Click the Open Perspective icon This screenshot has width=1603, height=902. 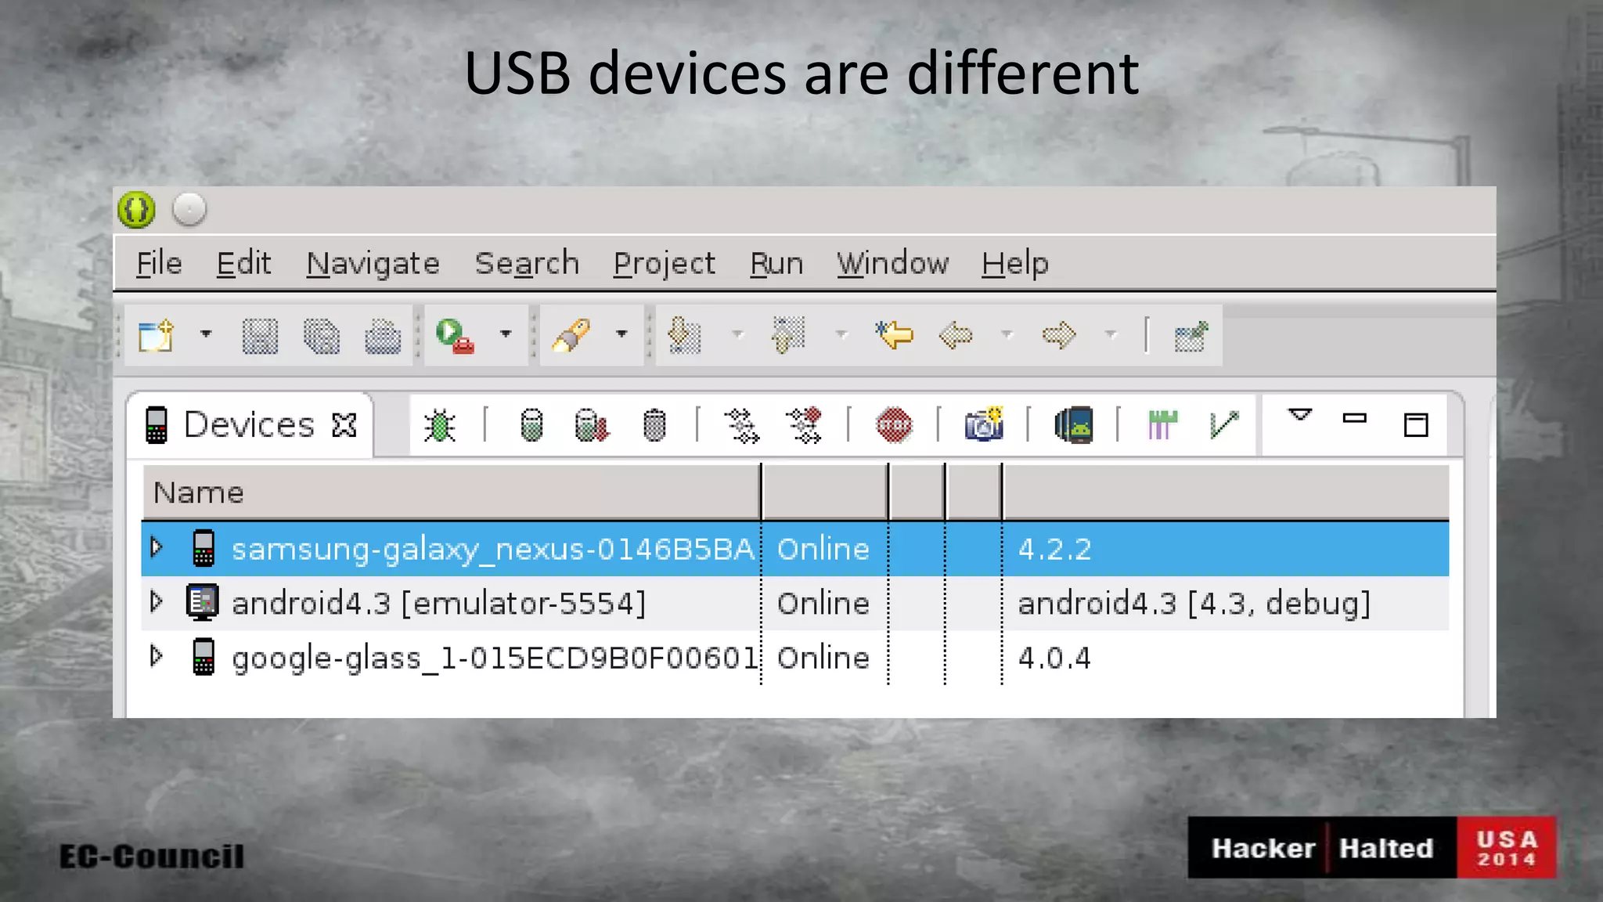point(1192,336)
